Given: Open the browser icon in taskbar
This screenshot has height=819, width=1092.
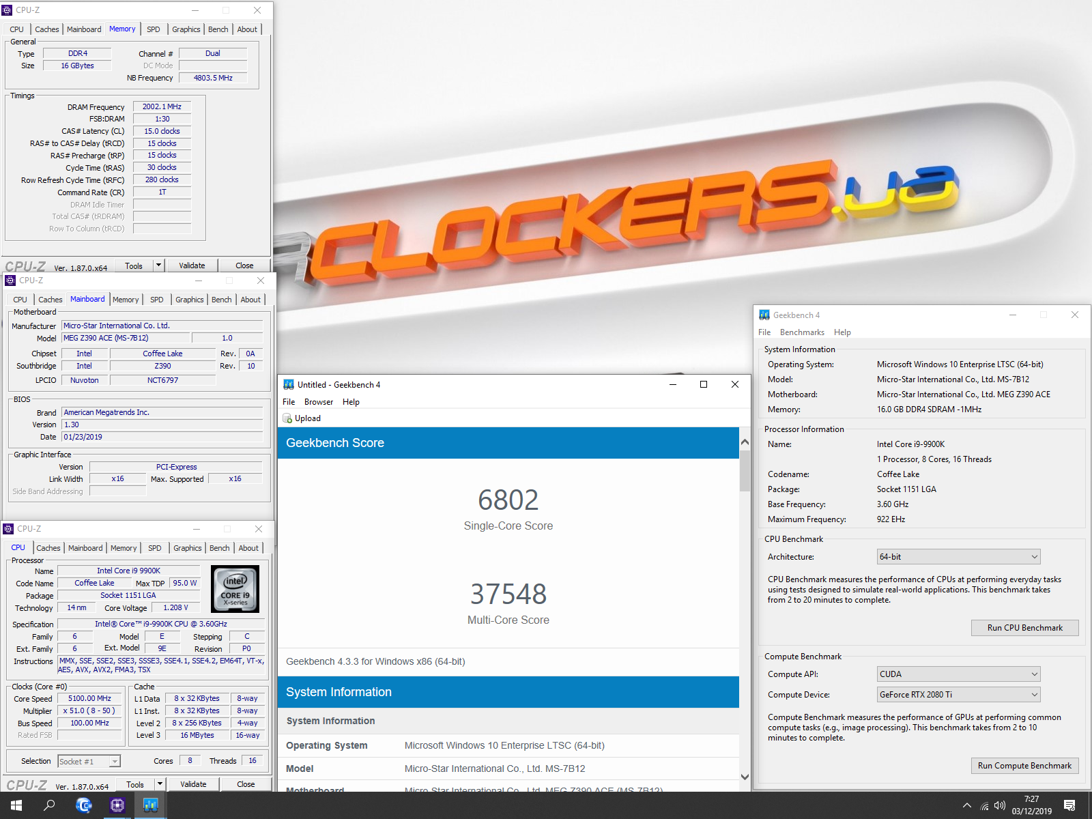Looking at the screenshot, I should pyautogui.click(x=83, y=805).
